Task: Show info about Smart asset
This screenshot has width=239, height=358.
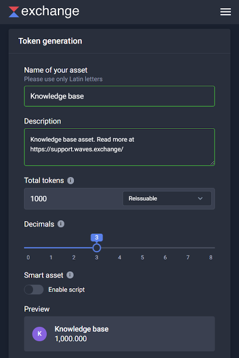Action: point(70,275)
